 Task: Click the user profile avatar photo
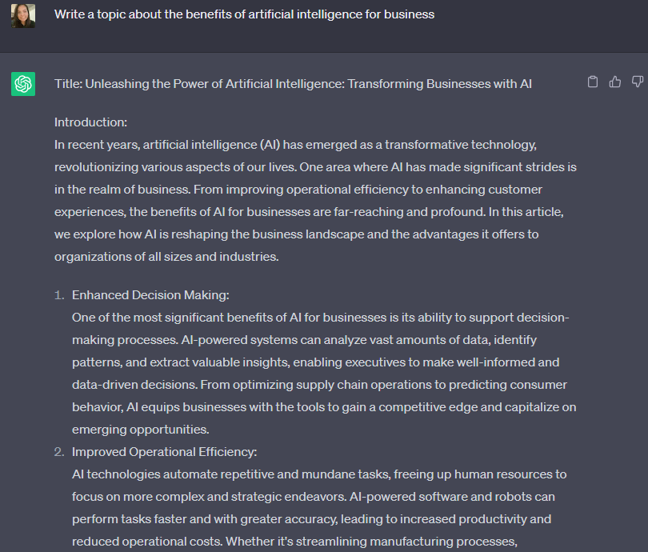[x=23, y=16]
